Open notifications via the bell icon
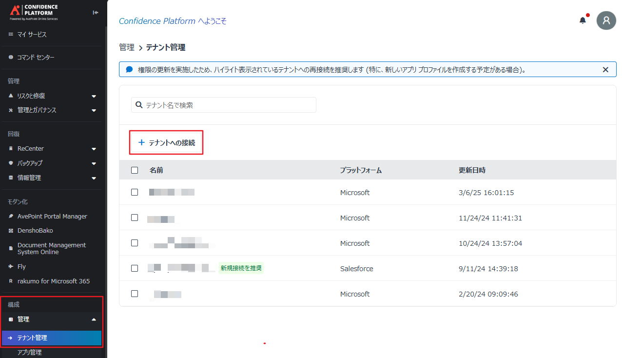Screen dimensions: 622x358 (583, 20)
